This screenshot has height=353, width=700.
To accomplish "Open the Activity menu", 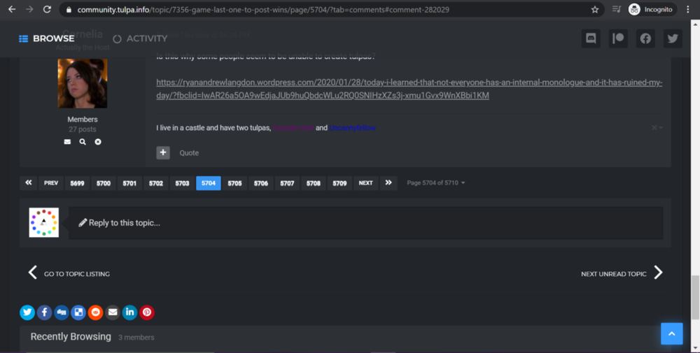I will coord(140,38).
